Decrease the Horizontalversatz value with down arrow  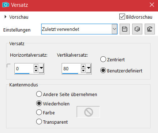(x=36, y=71)
